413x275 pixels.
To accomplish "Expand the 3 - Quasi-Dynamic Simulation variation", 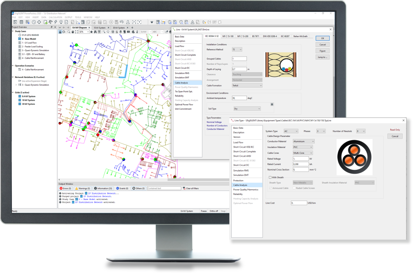I will point(16,85).
